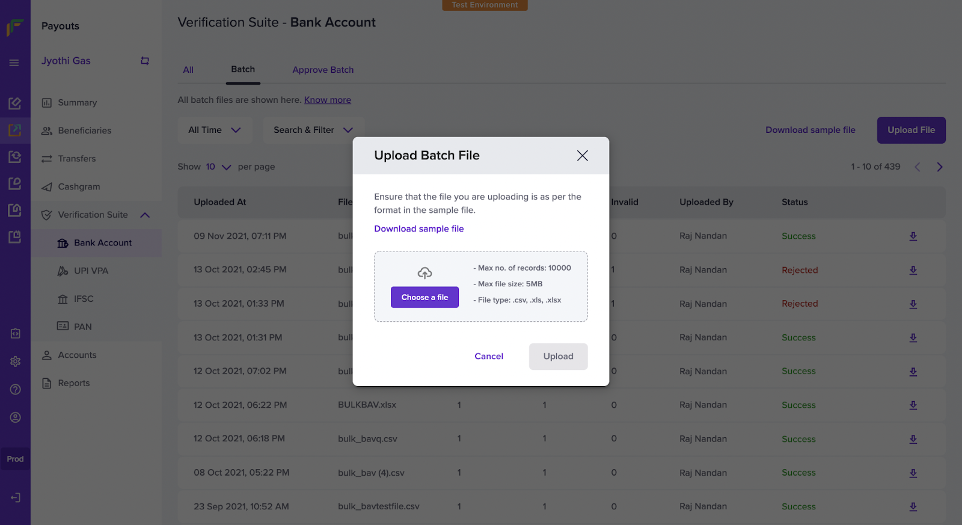962x525 pixels.
Task: Open the hamburger menu icon
Action: [x=14, y=63]
